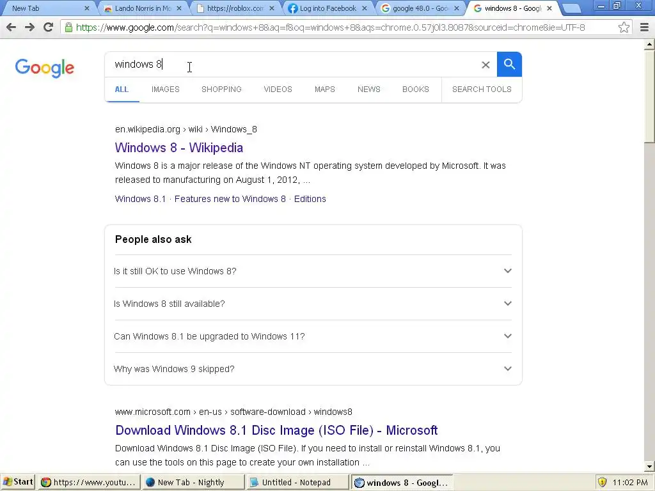Close the Lando Norris tab

pos(179,8)
